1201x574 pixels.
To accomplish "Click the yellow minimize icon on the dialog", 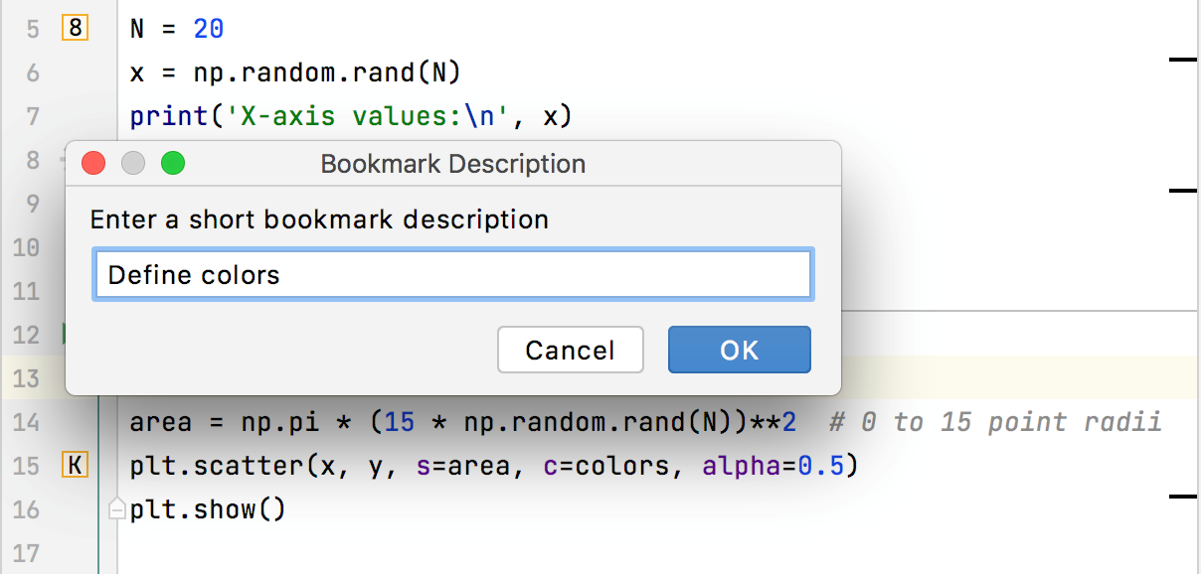I will tap(133, 163).
